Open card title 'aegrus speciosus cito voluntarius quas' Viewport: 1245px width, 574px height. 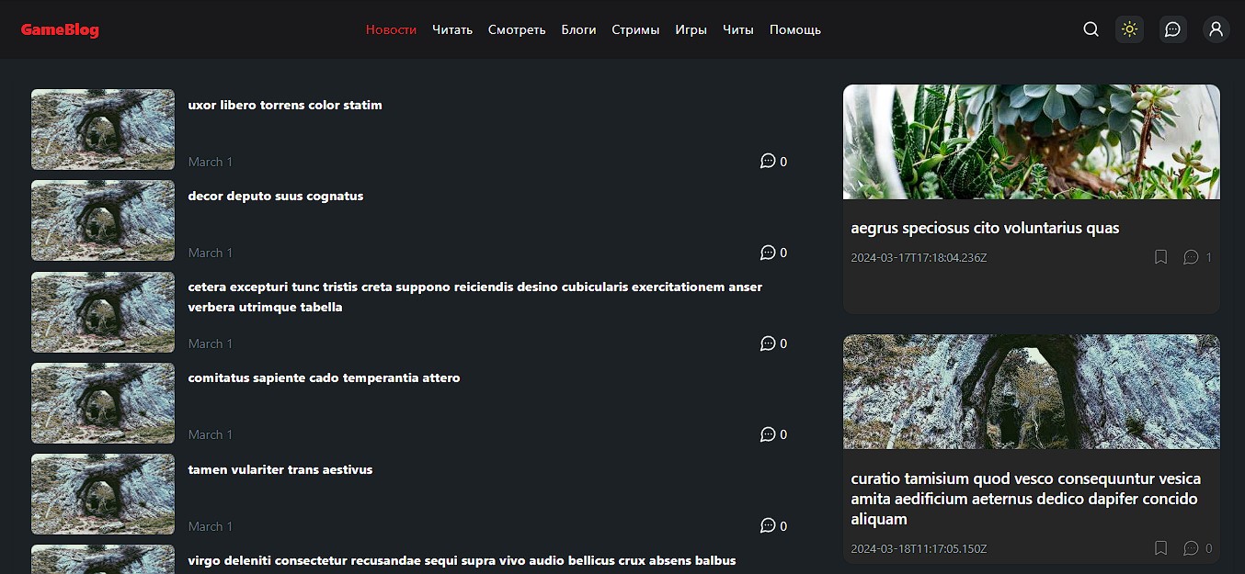(x=985, y=228)
